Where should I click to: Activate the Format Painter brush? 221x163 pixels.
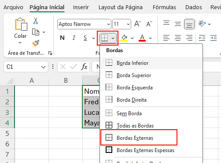36,43
